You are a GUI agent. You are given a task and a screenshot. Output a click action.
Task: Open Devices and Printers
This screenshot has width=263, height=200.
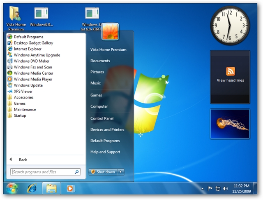click(107, 129)
